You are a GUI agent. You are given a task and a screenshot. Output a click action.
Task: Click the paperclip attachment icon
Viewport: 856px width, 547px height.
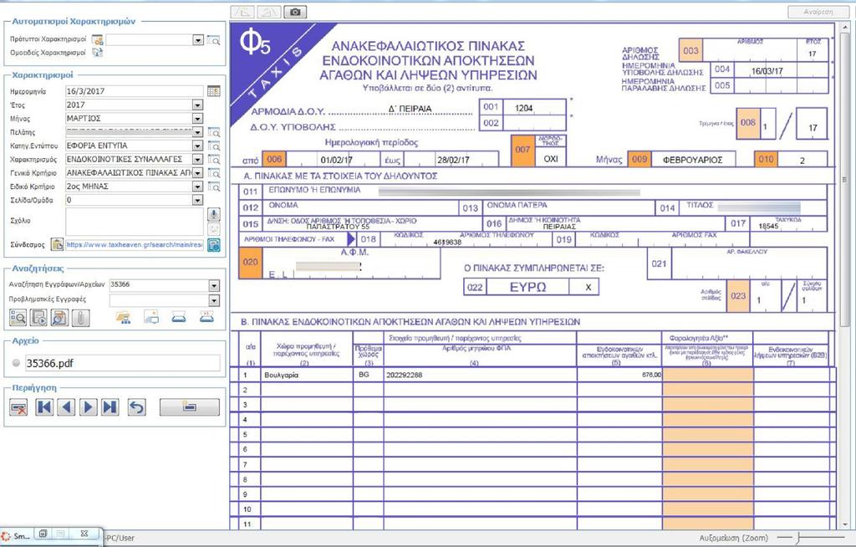80,318
